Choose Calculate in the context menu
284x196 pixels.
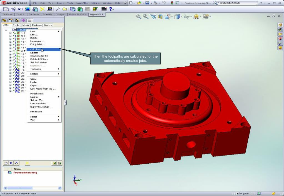[x=44, y=50]
